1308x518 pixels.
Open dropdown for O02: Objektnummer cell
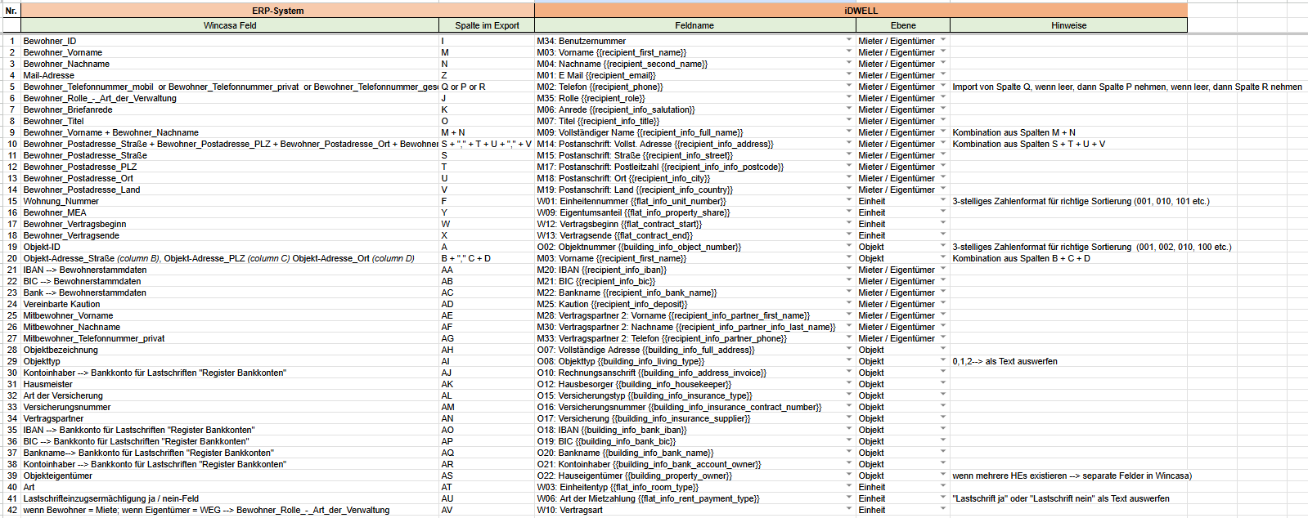848,246
